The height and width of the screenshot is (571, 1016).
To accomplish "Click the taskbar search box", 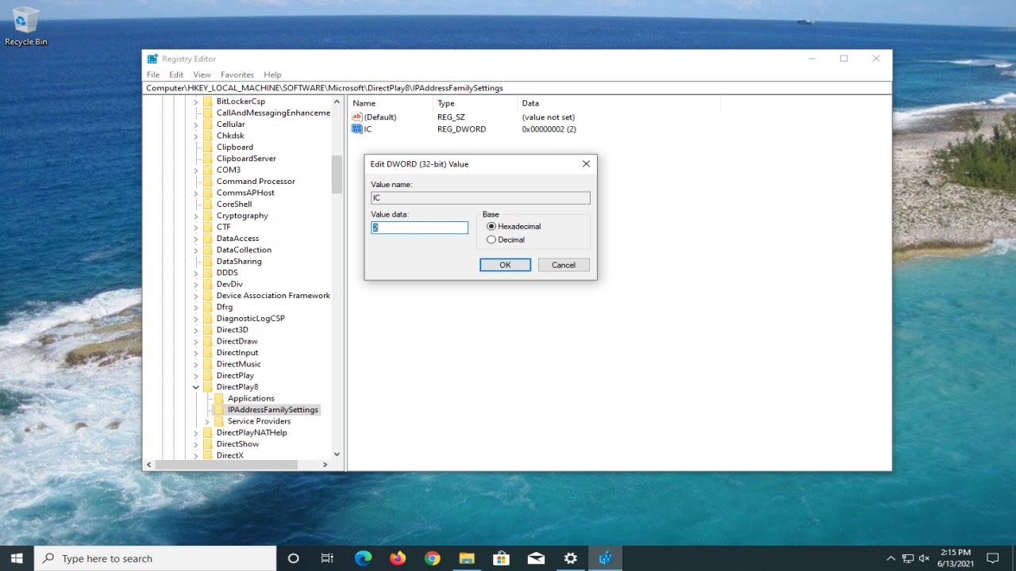I will tap(156, 558).
